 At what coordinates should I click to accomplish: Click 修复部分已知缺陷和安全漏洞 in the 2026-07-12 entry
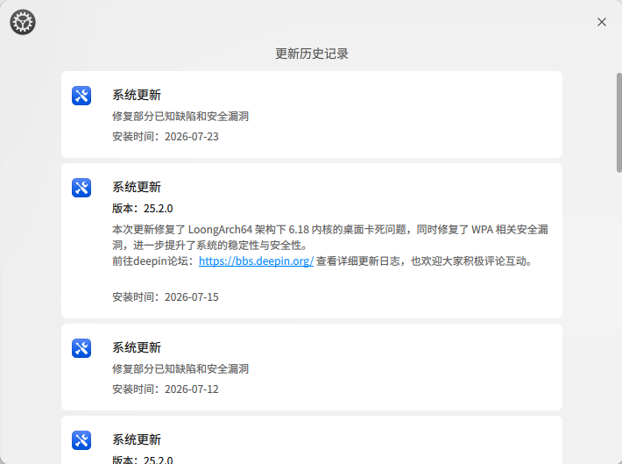click(180, 369)
